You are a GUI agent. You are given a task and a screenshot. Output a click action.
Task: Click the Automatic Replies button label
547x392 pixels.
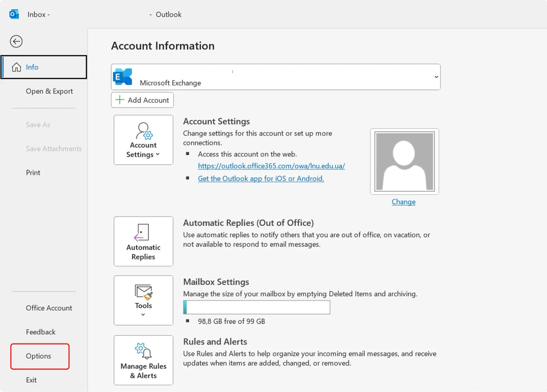click(x=143, y=252)
